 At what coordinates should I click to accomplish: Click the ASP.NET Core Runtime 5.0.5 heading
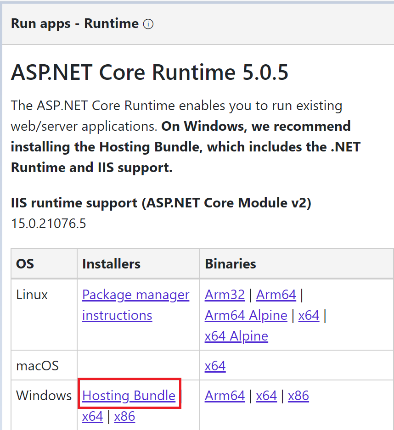pyautogui.click(x=150, y=73)
